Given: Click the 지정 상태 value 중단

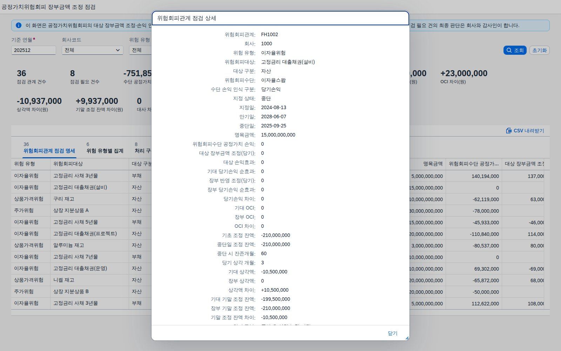Looking at the screenshot, I should (266, 98).
